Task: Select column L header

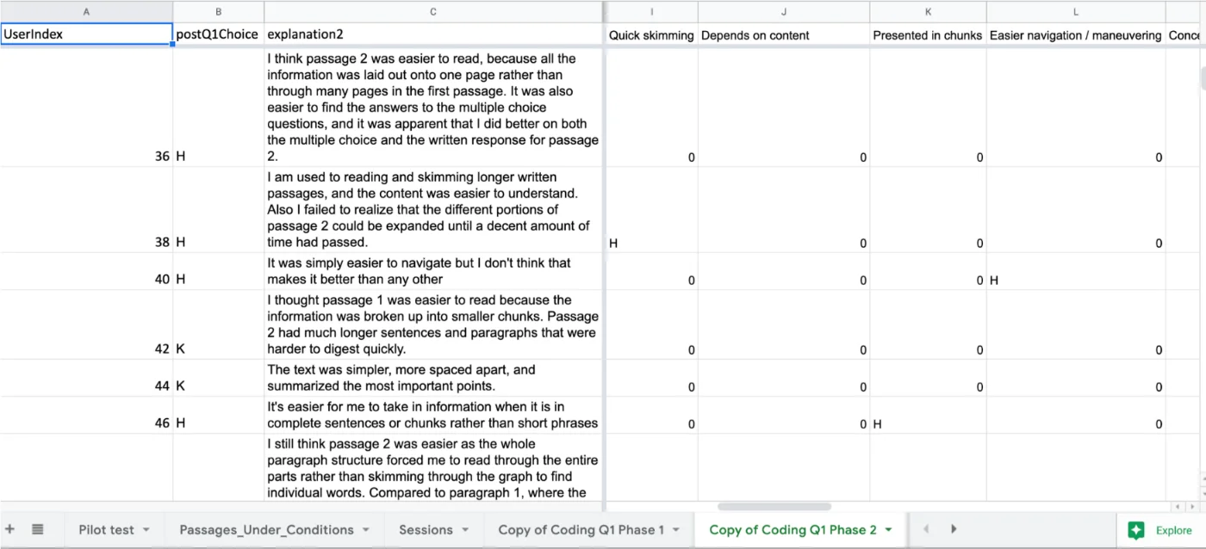Action: click(1075, 12)
